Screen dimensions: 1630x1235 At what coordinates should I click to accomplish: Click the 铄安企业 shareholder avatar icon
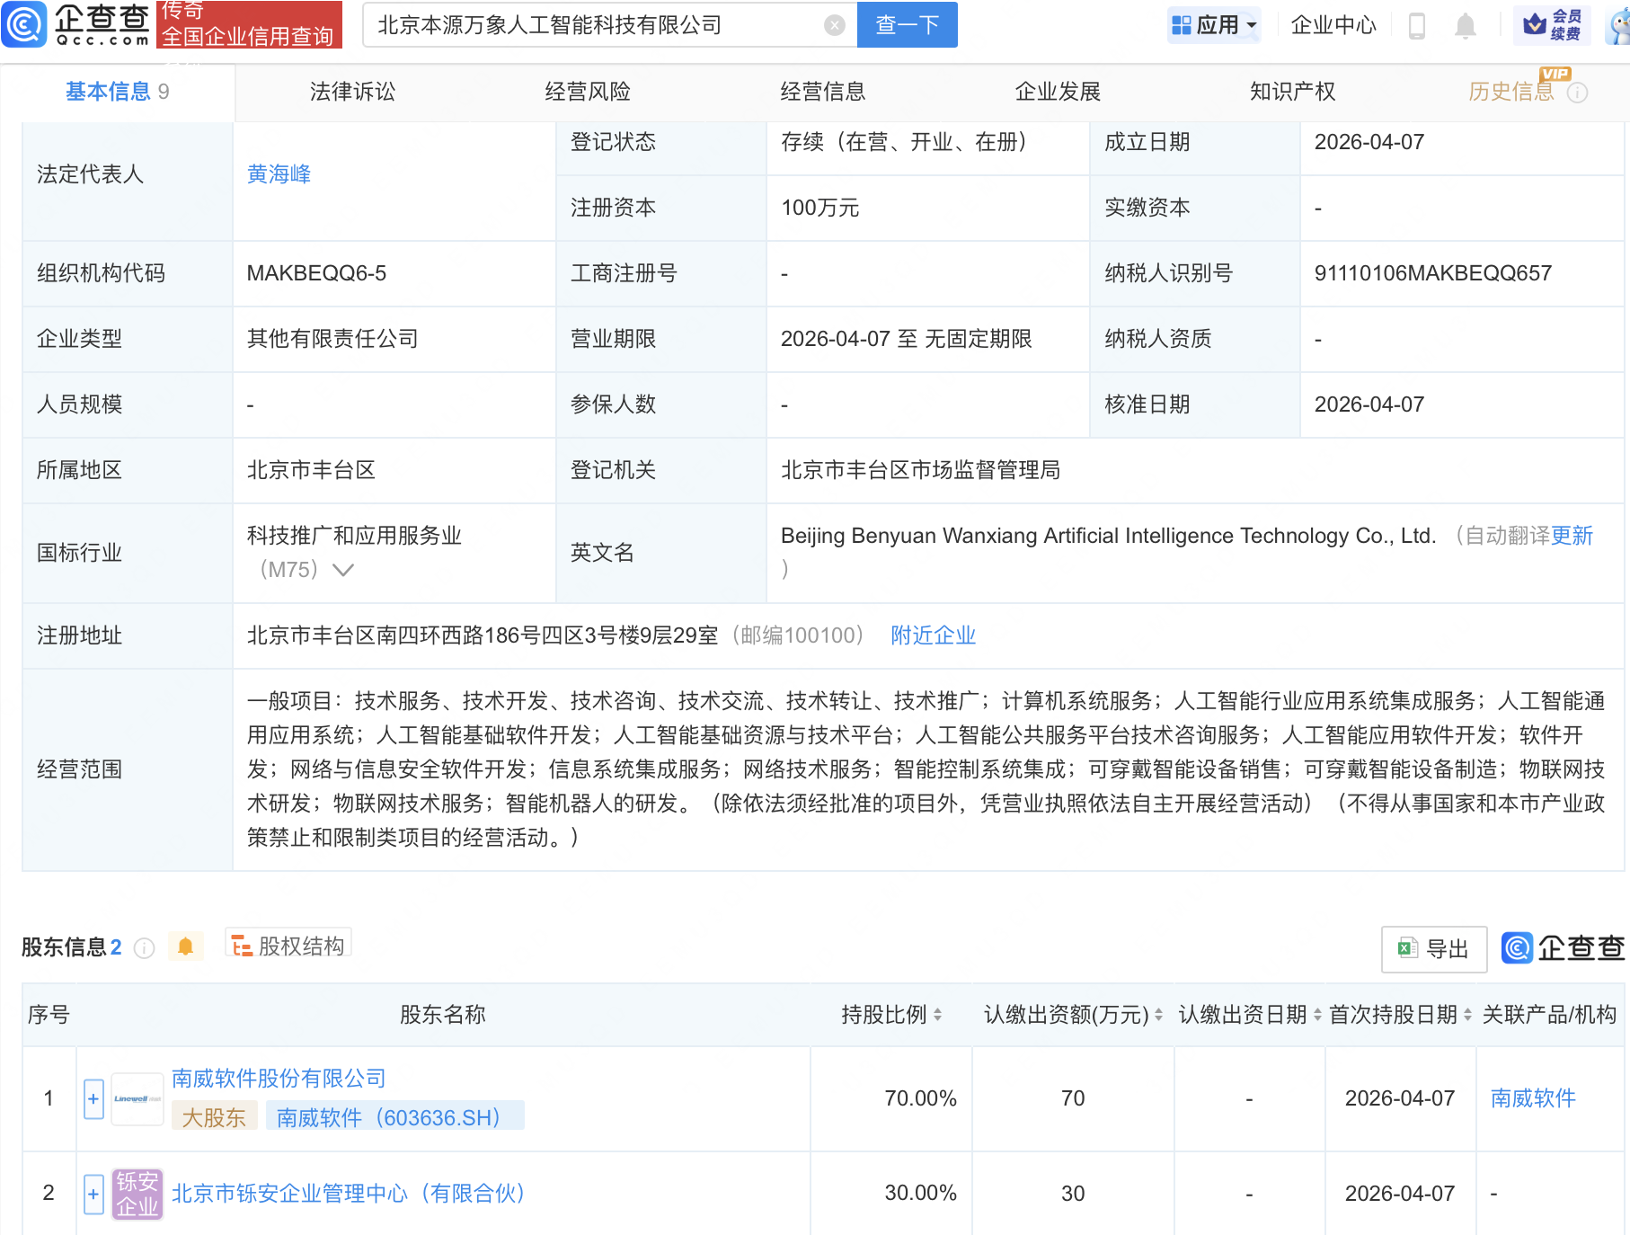(137, 1194)
